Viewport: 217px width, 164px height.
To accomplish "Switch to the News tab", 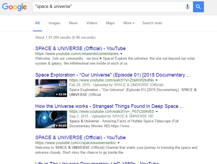I will [x=73, y=23].
